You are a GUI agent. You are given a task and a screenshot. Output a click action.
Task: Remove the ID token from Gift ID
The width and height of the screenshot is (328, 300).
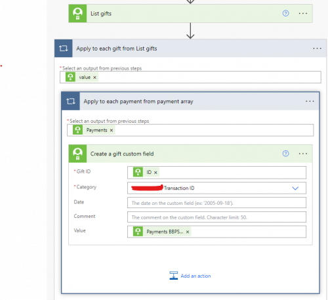coord(155,173)
